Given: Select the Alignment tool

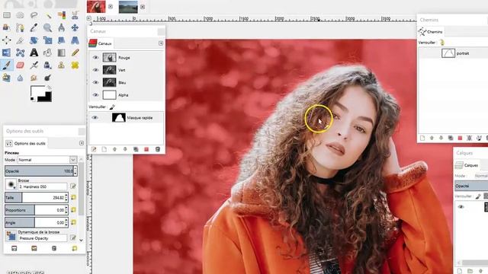Looking at the screenshot, I should coord(7,40).
